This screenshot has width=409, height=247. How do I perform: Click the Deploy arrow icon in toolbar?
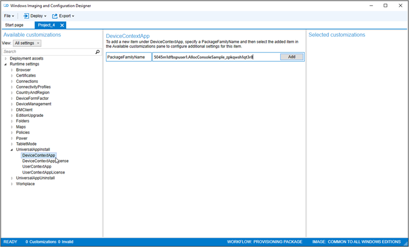point(26,16)
